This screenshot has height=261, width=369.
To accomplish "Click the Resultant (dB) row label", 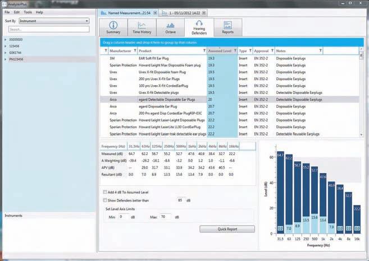I will [112, 174].
